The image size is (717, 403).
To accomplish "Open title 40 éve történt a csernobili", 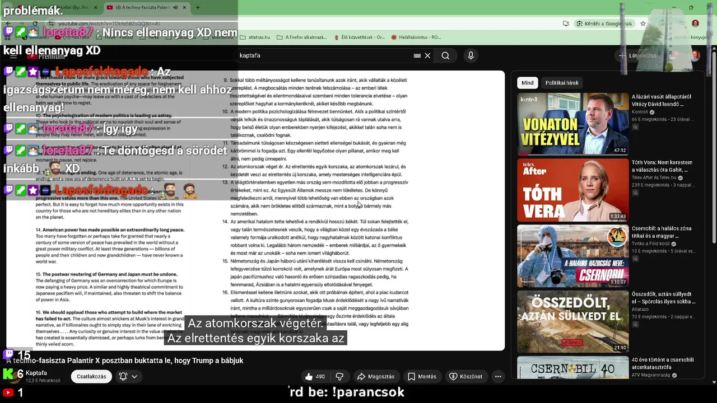I will tap(663, 363).
